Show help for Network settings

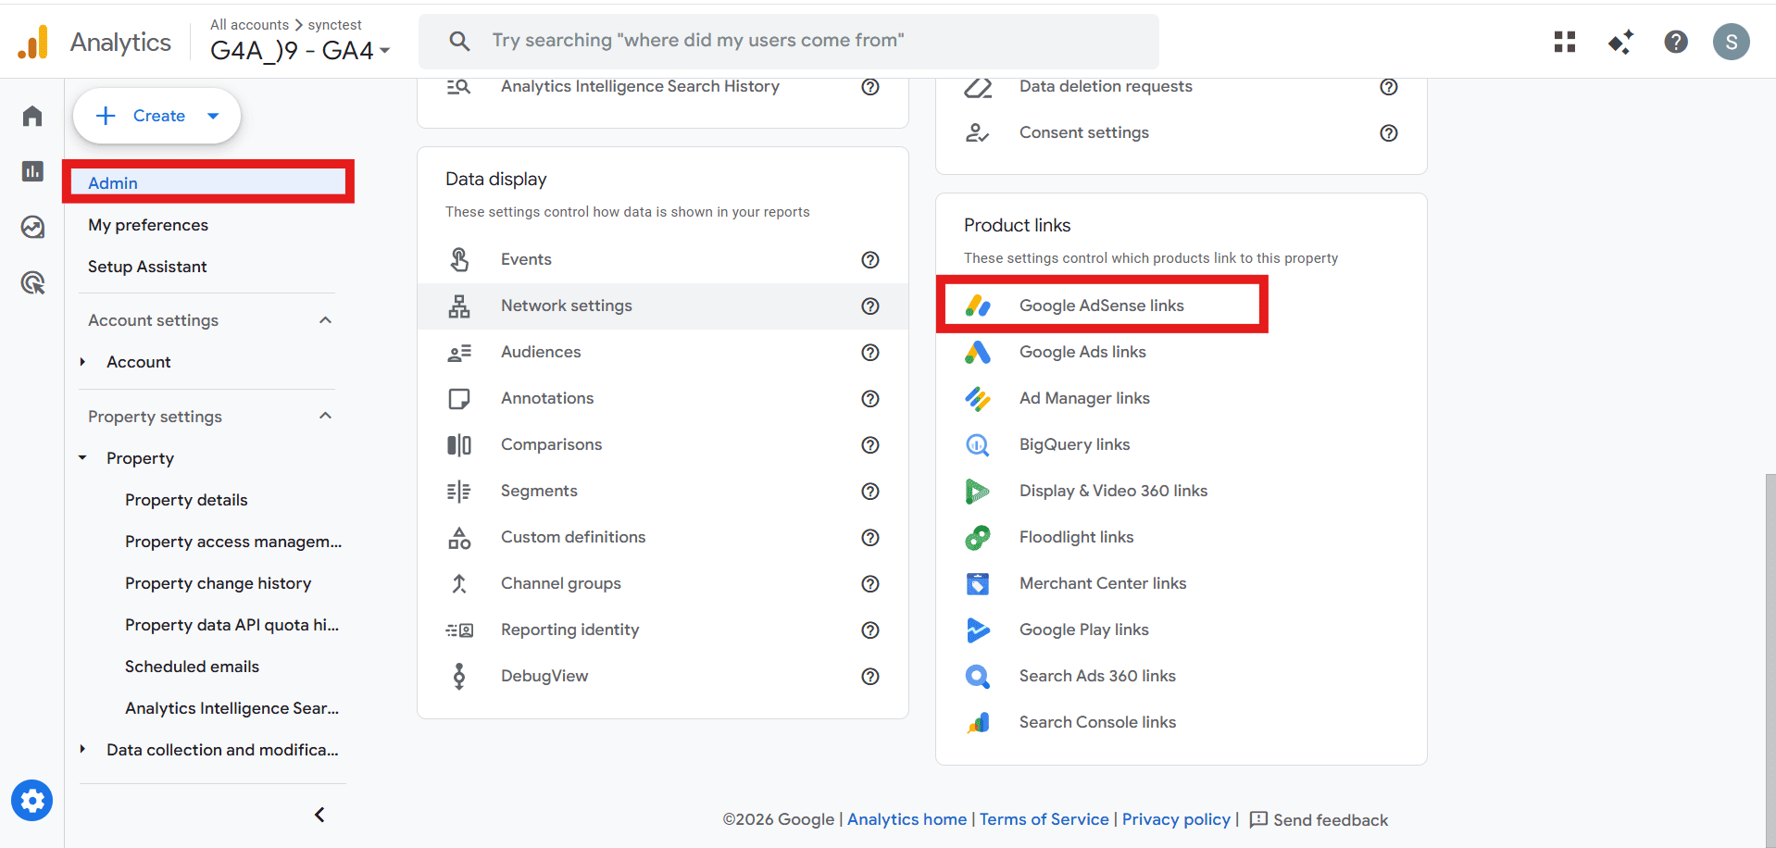(x=870, y=306)
